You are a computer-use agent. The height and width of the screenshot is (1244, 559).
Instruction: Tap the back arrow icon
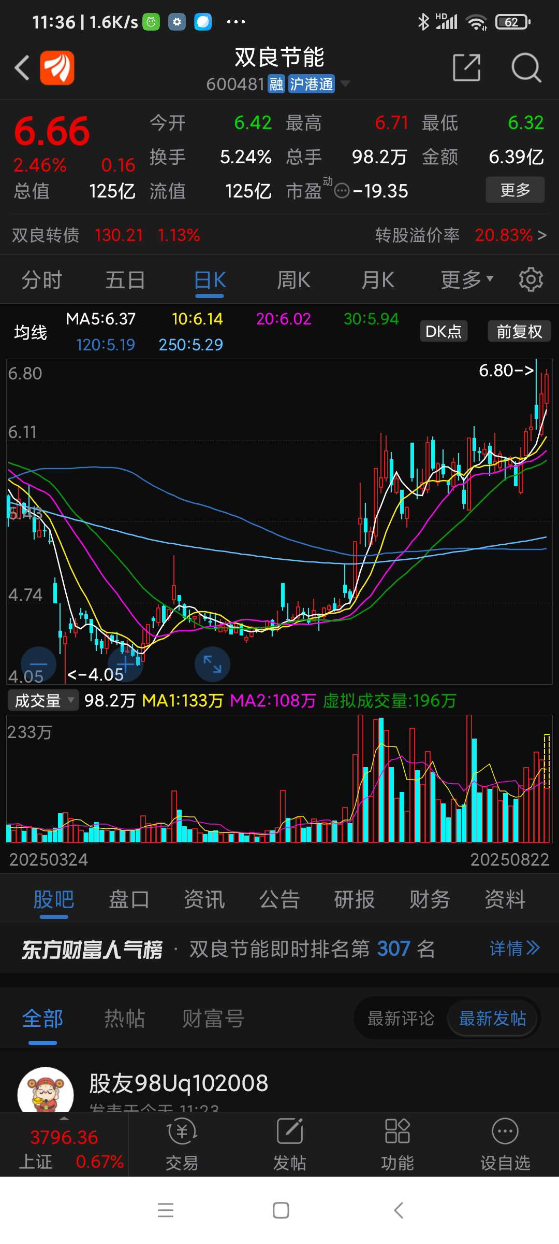(22, 68)
